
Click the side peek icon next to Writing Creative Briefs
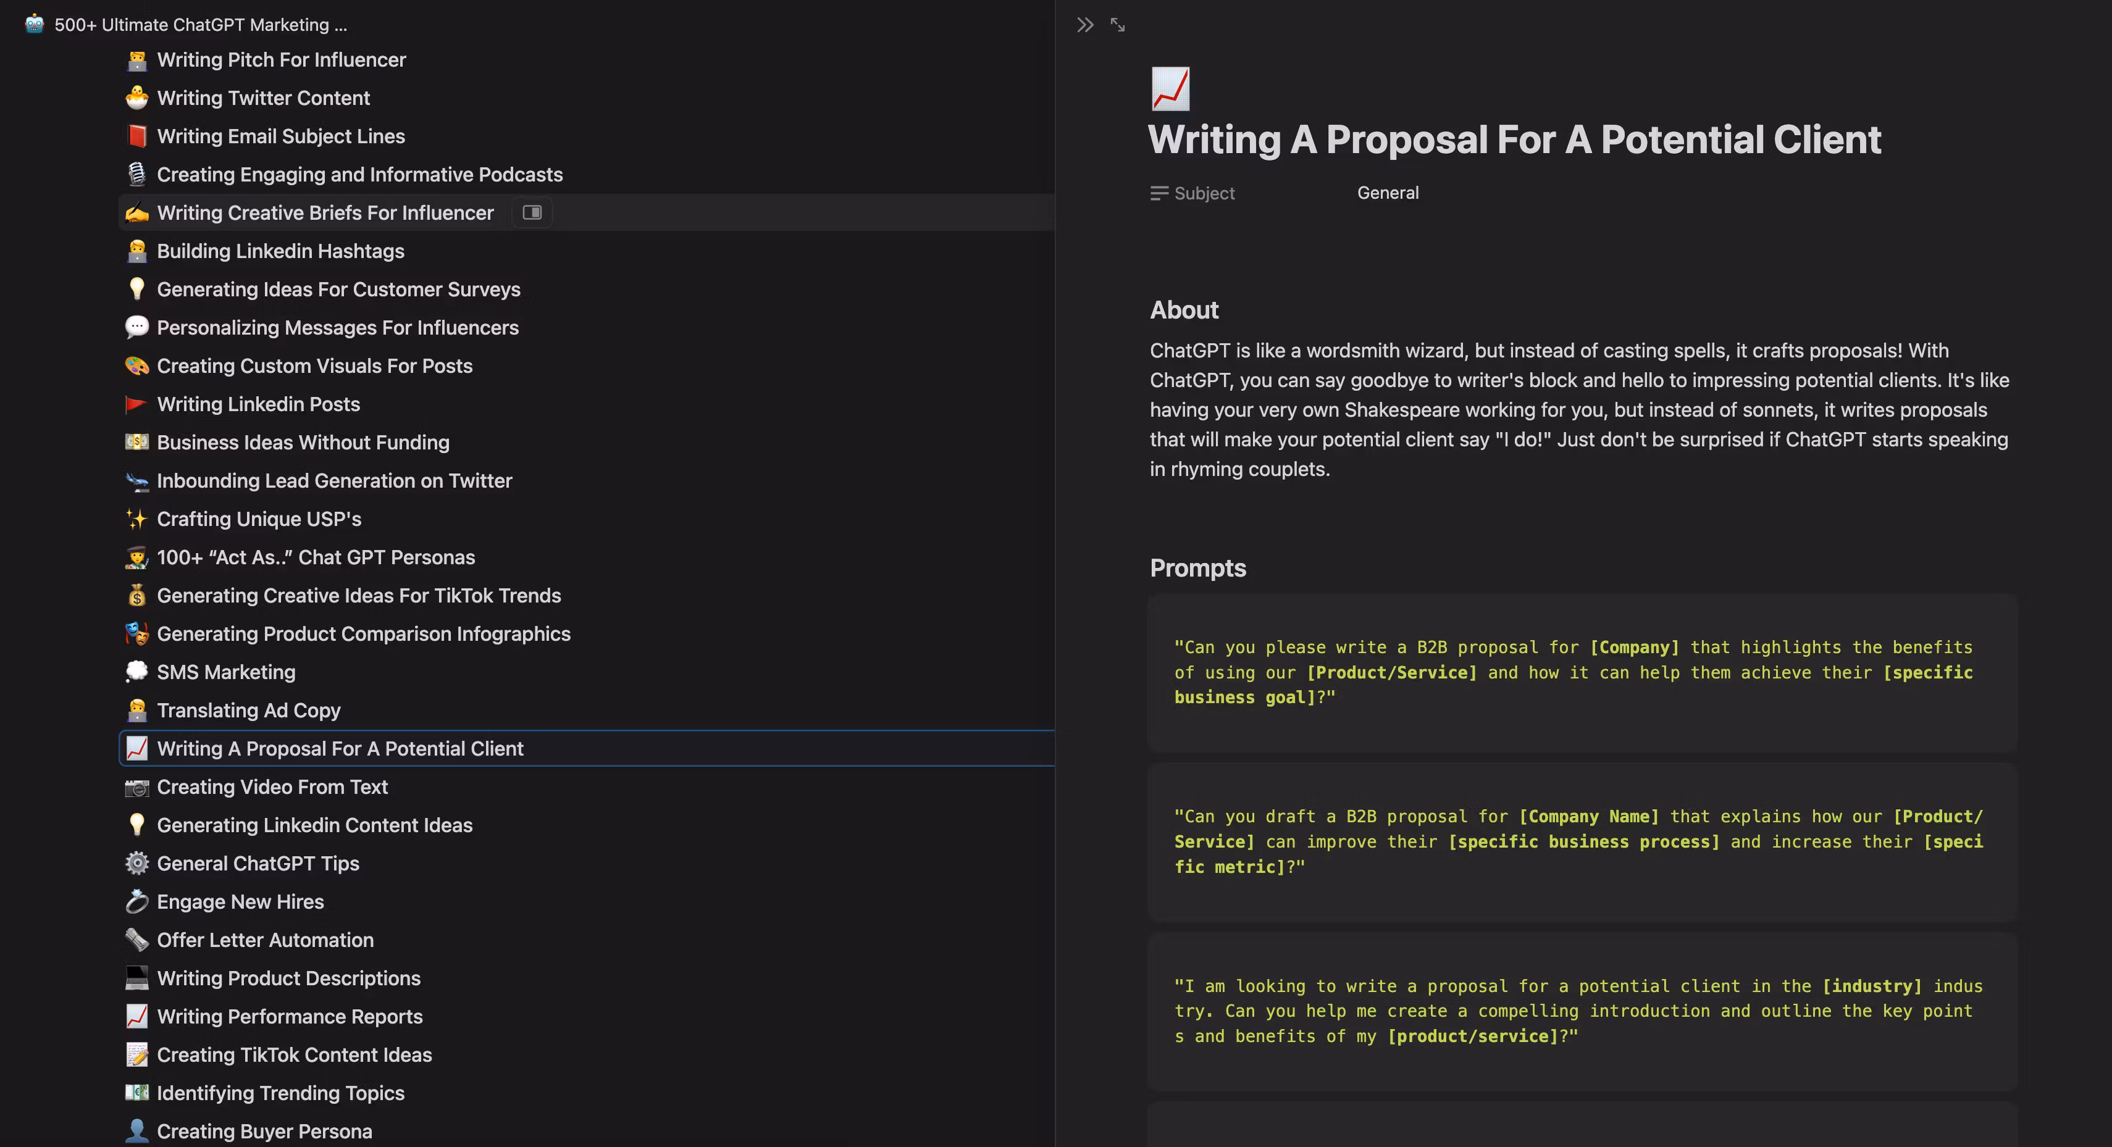[532, 212]
